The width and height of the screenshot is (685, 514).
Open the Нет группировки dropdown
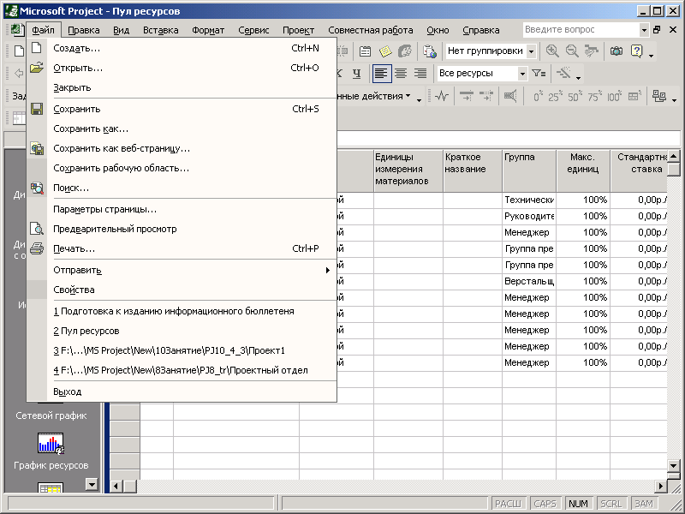(531, 51)
